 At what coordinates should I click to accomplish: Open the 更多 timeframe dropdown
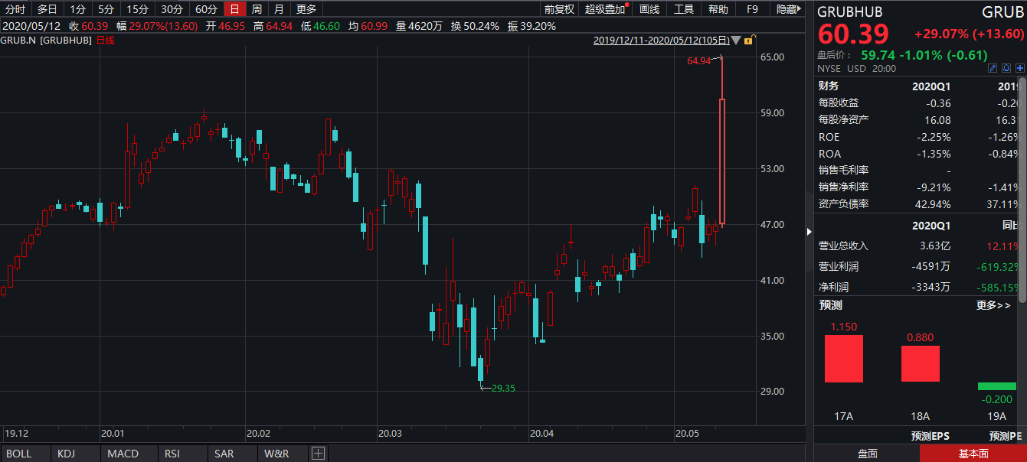point(306,9)
